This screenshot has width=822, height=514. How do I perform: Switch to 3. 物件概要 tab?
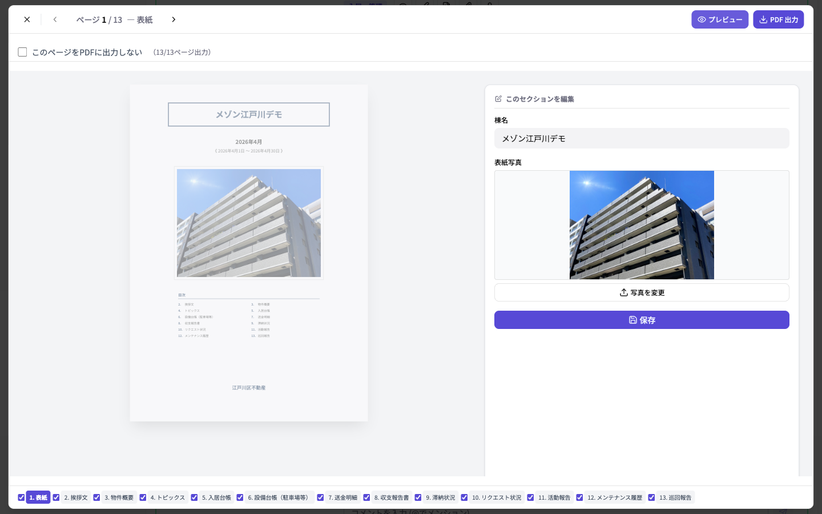[x=119, y=497]
